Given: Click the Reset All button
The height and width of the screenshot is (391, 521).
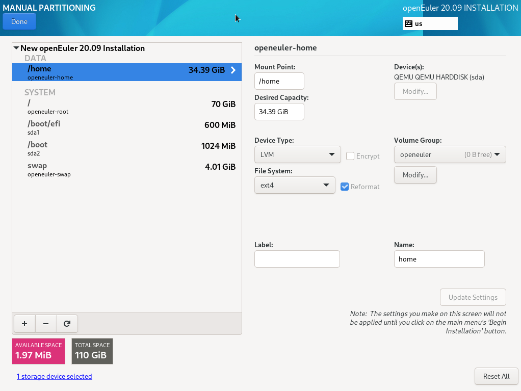Looking at the screenshot, I should coord(496,376).
